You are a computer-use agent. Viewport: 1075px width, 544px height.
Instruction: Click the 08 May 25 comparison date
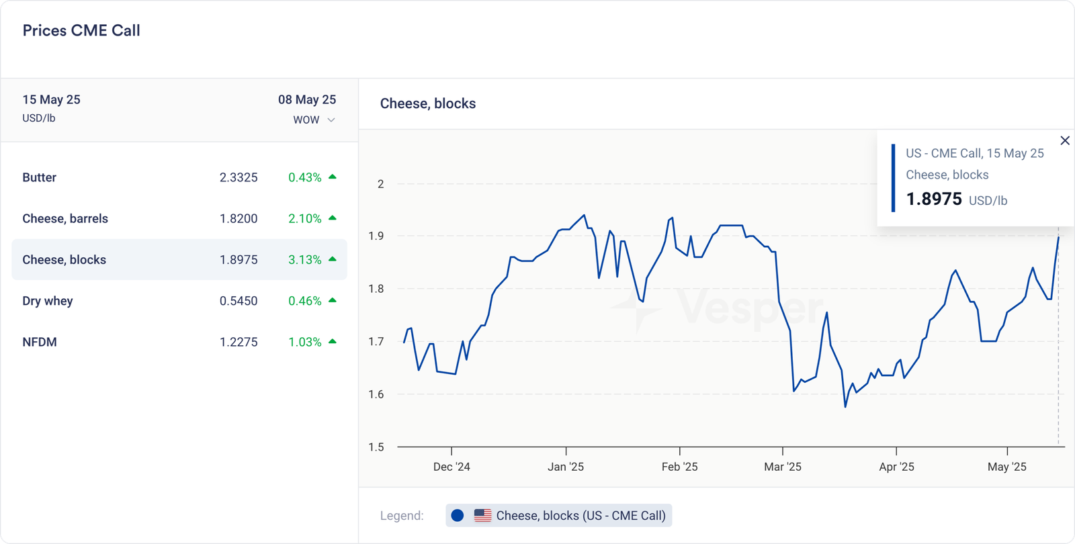point(307,99)
